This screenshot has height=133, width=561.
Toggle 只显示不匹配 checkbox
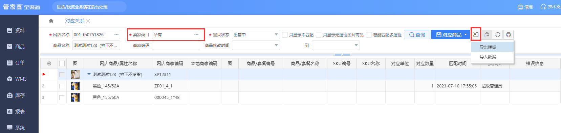pyautogui.click(x=285, y=35)
